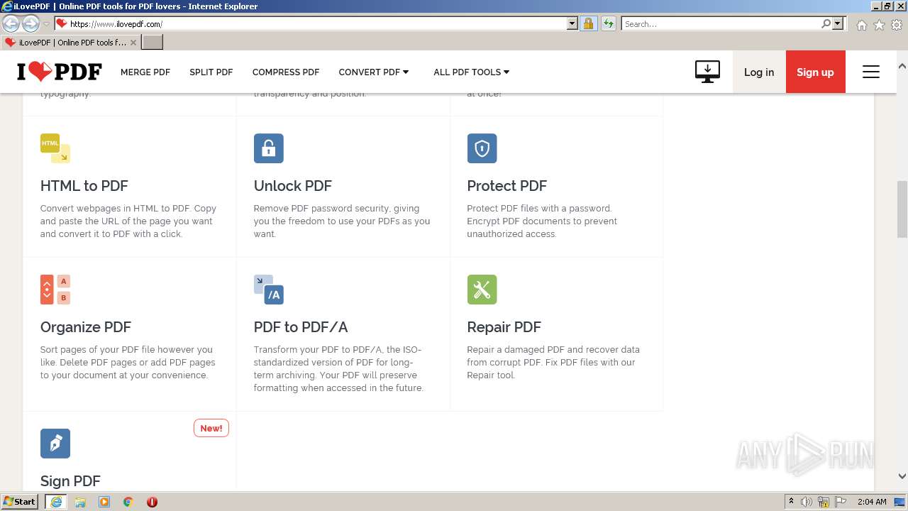
Task: Open a new browser tab
Action: pos(153,43)
